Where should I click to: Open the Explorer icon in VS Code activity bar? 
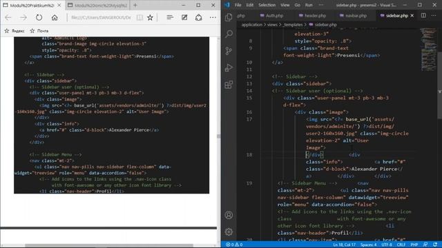click(x=229, y=17)
